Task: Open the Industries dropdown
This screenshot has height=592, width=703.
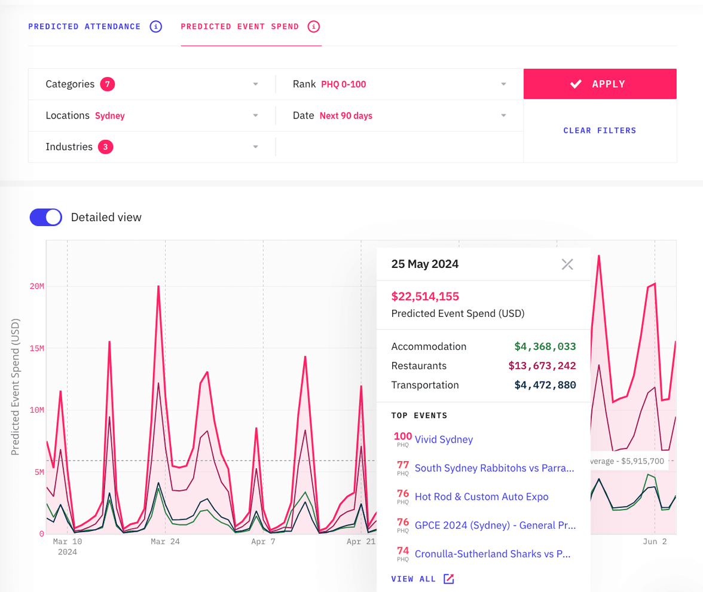Action: click(x=255, y=147)
